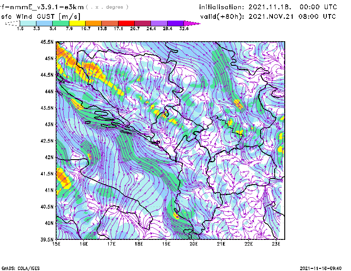Click the legend value 20.7
Viewport: 351px width, 271px height.
point(135,29)
